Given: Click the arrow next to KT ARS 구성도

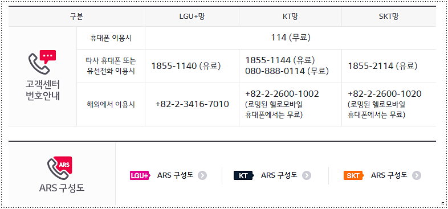Looking at the screenshot, I should tap(307, 175).
